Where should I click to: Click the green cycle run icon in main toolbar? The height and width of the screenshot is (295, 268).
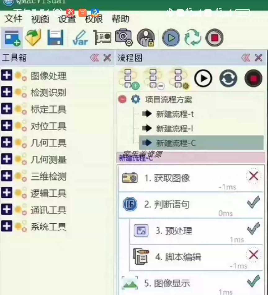(193, 38)
